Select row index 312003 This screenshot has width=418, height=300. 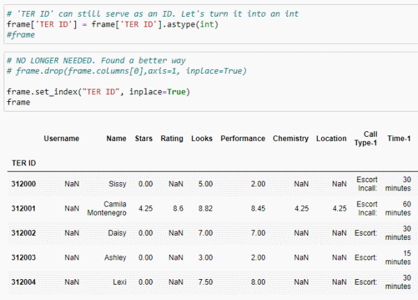(x=24, y=257)
